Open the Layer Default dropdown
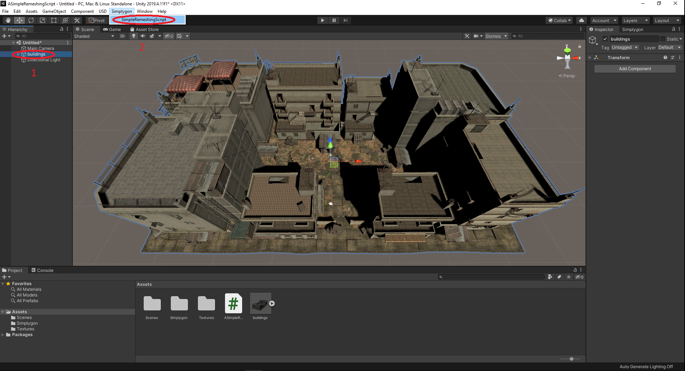 [669, 47]
